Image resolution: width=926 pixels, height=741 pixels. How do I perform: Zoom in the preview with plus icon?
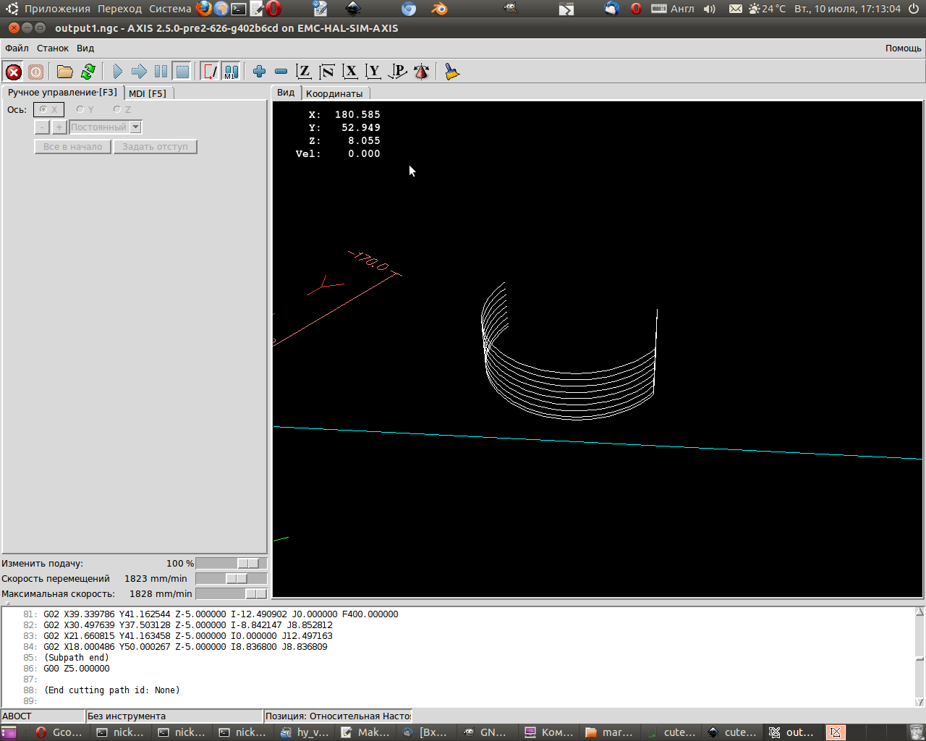point(259,72)
